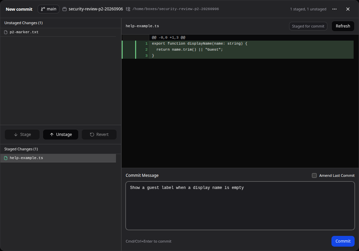
Task: Click the Staged for commit badge
Action: tap(308, 26)
